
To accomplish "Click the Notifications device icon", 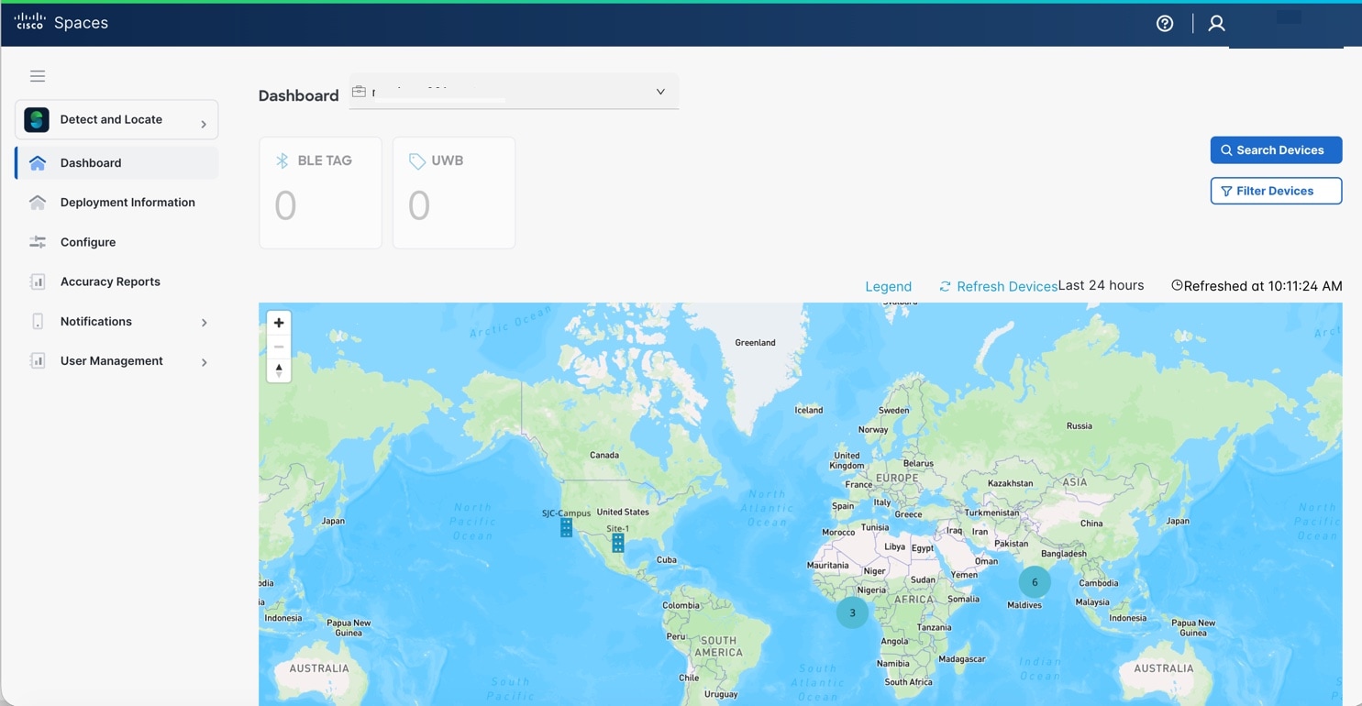I will click(x=38, y=322).
